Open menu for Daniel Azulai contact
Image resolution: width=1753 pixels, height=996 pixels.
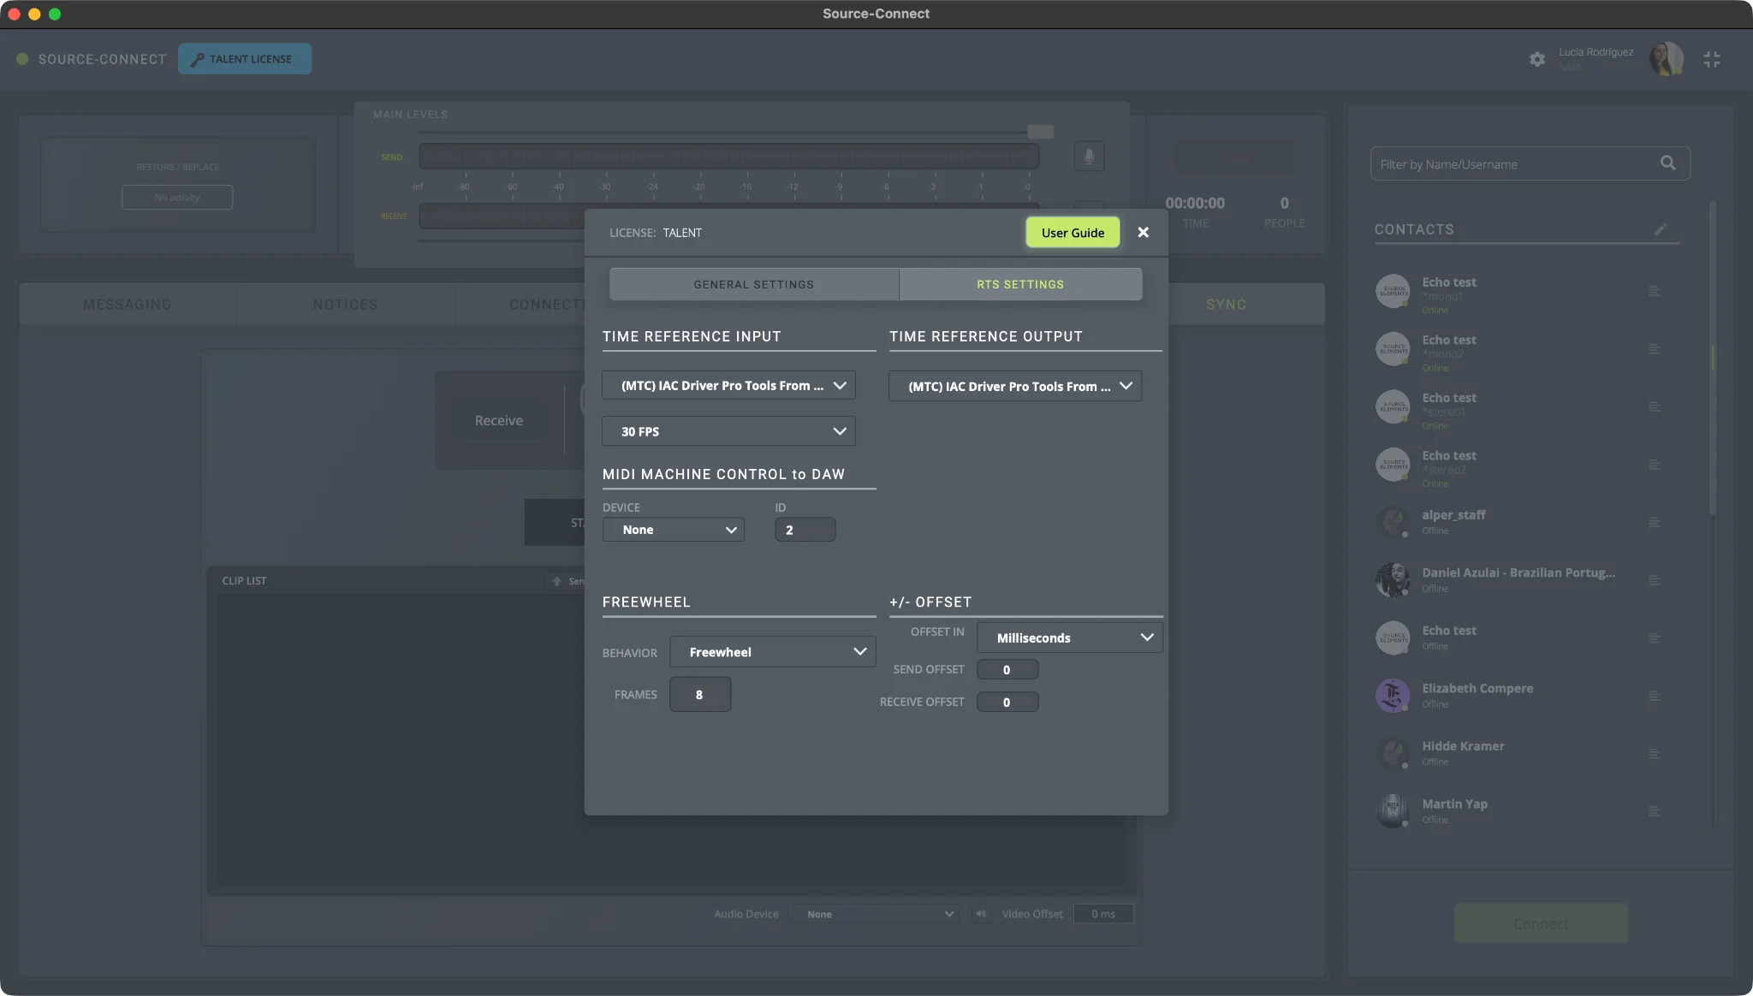pos(1655,580)
